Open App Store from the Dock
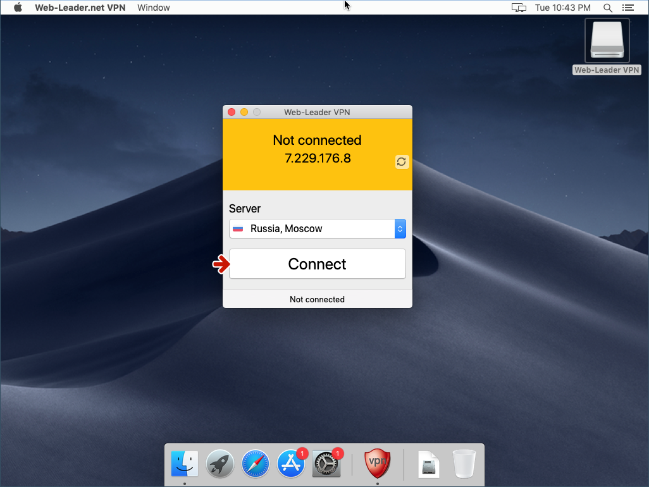This screenshot has height=487, width=649. click(x=291, y=464)
